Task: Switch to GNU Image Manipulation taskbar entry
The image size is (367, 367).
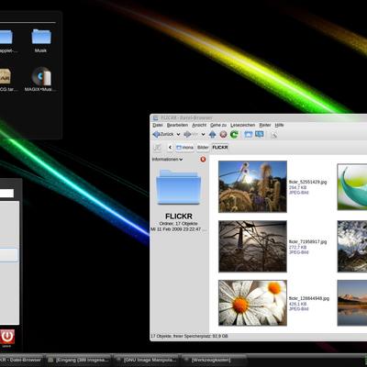Action: tap(147, 361)
